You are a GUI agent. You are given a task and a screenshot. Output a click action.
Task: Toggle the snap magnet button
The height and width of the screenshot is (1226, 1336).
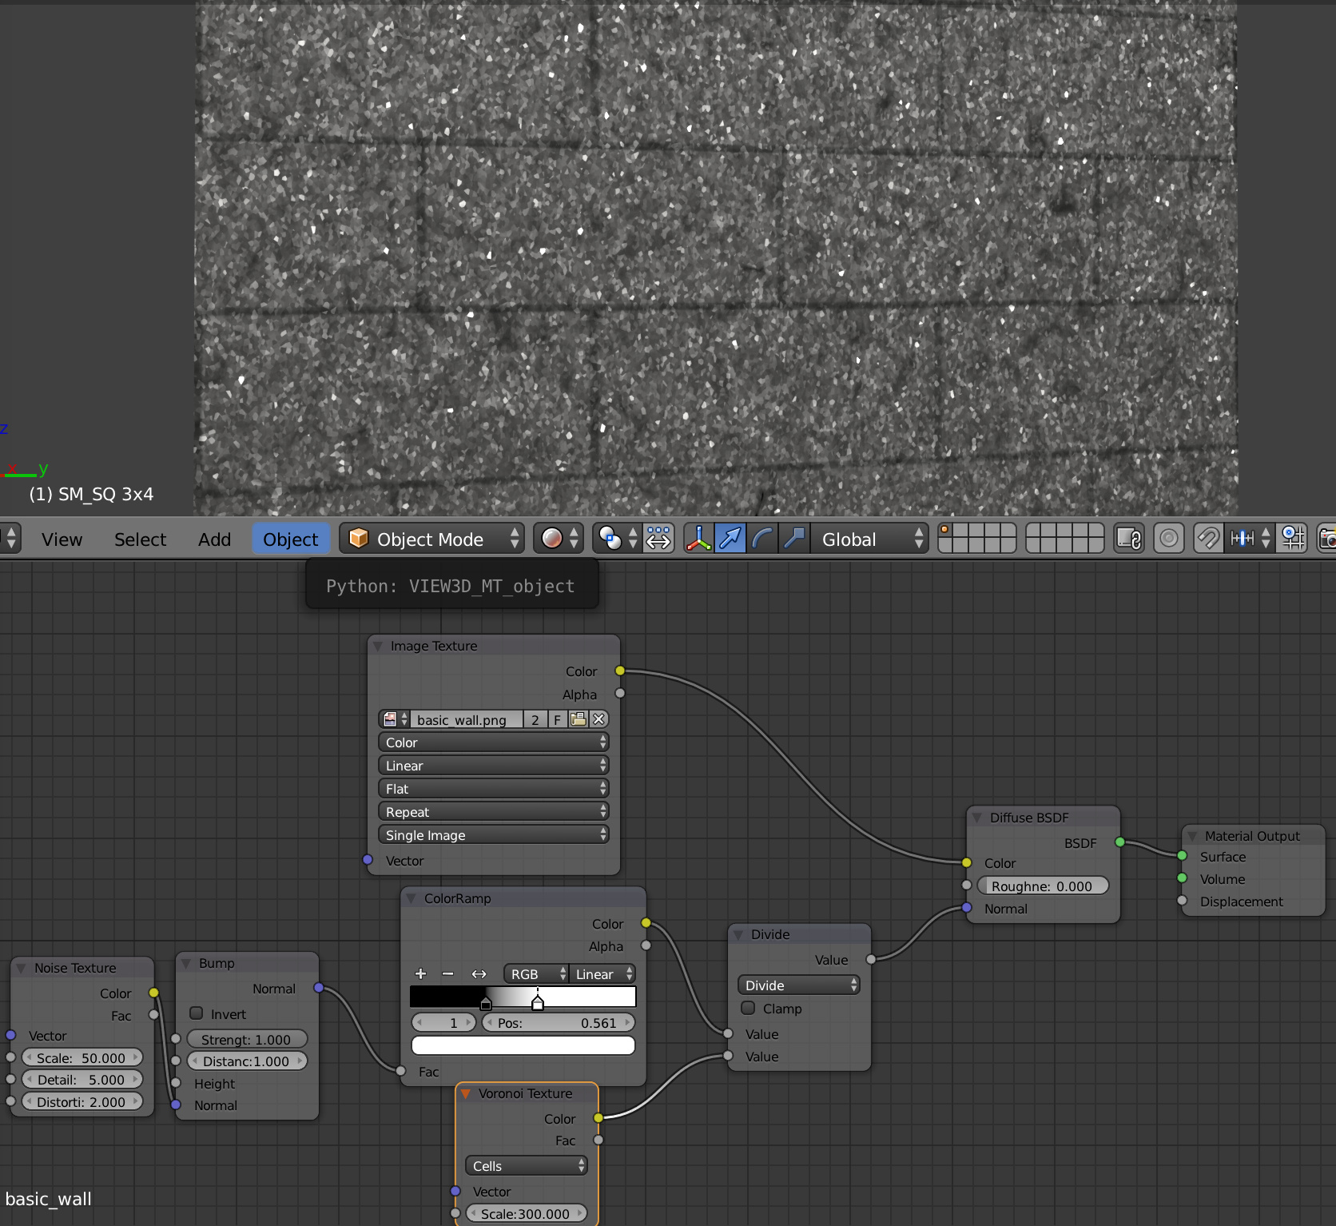point(1207,539)
